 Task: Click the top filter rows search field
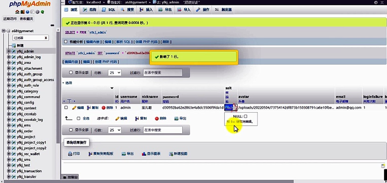pos(163,73)
